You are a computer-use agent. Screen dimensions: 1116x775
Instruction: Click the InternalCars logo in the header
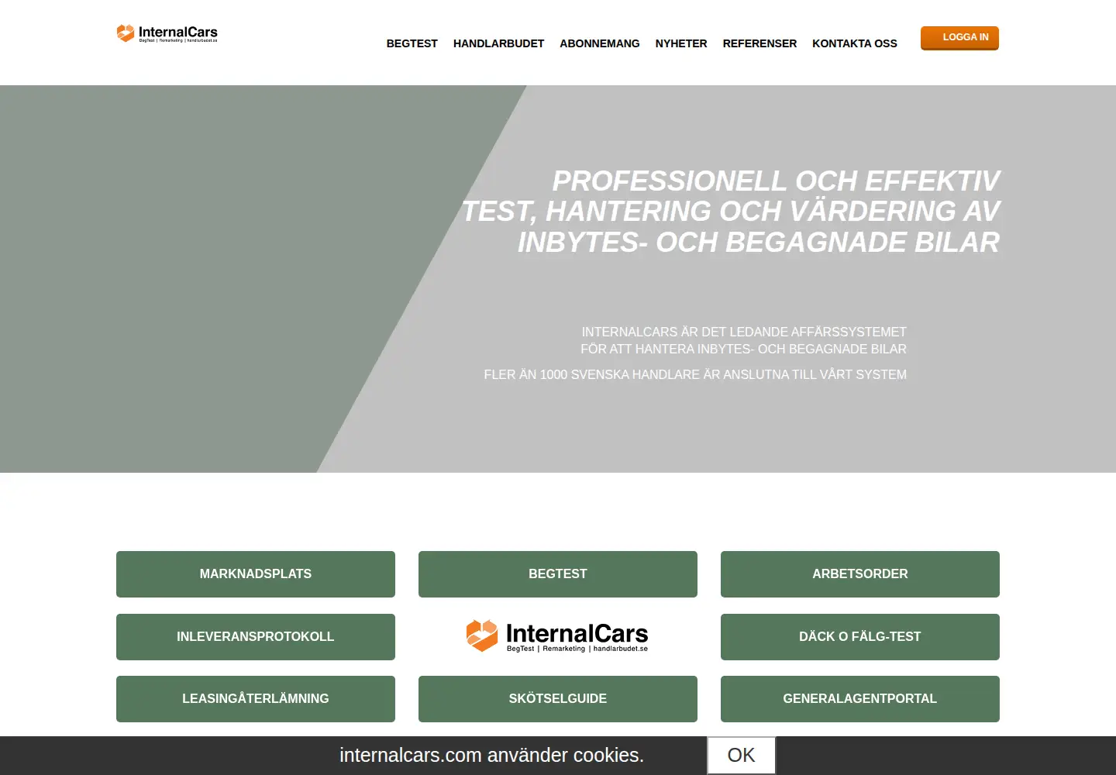(167, 33)
